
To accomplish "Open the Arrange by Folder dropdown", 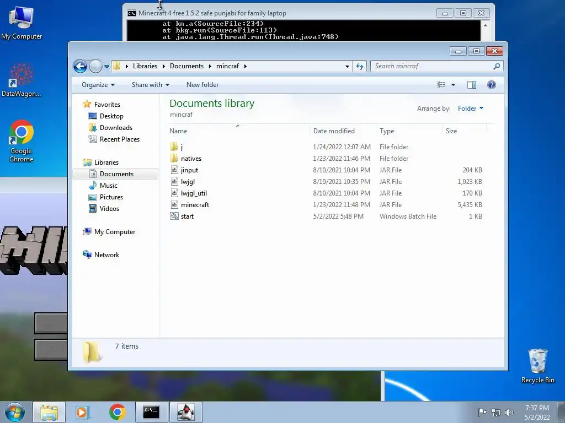I will point(470,109).
